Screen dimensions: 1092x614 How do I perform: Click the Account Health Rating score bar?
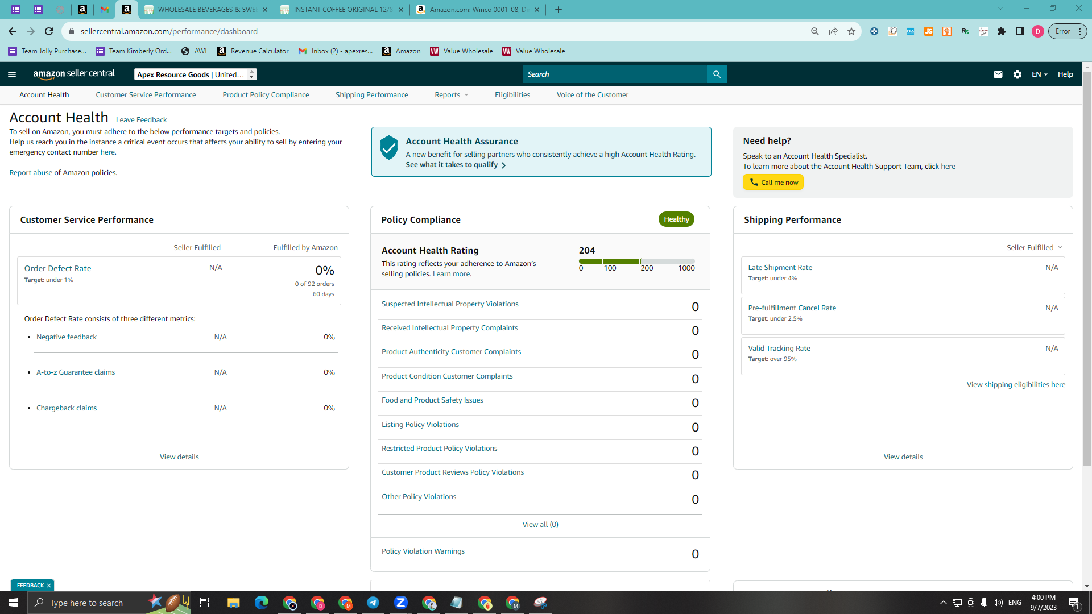pyautogui.click(x=636, y=262)
